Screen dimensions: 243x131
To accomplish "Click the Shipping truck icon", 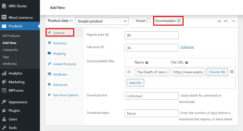I will (50, 53).
